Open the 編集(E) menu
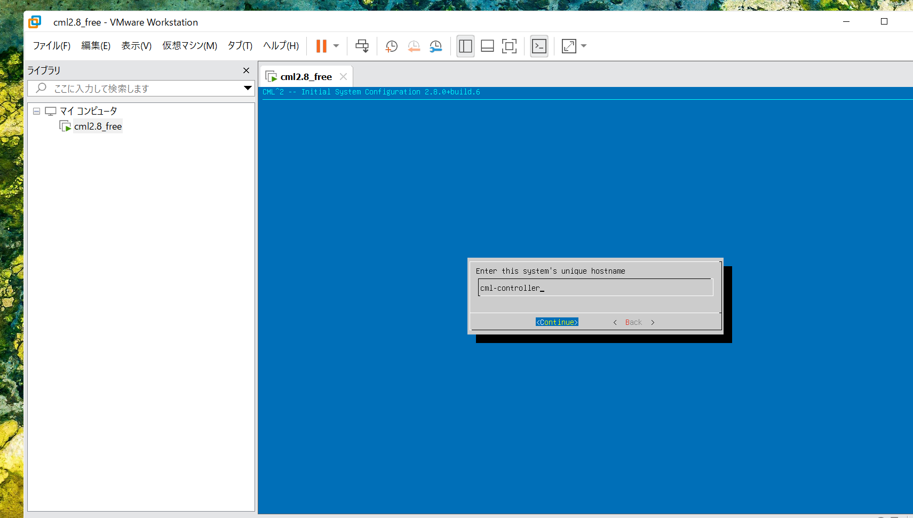This screenshot has width=913, height=518. click(x=96, y=46)
